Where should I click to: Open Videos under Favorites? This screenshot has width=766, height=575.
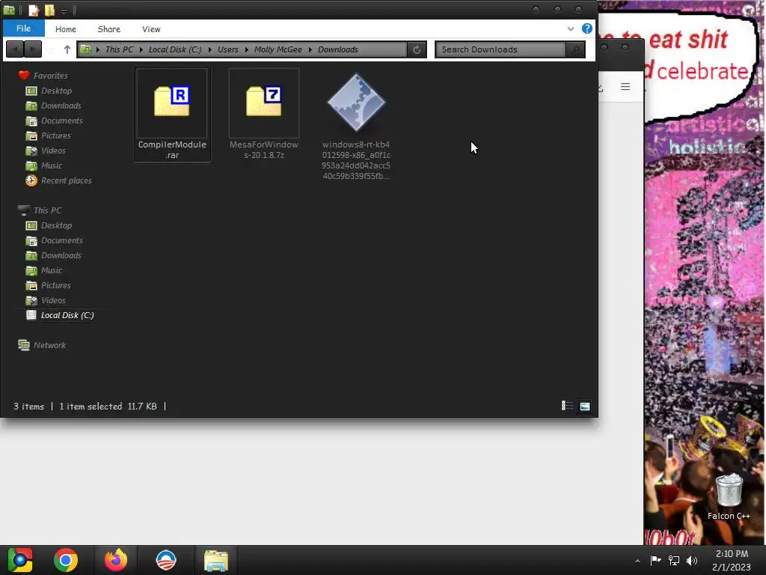pos(46,150)
